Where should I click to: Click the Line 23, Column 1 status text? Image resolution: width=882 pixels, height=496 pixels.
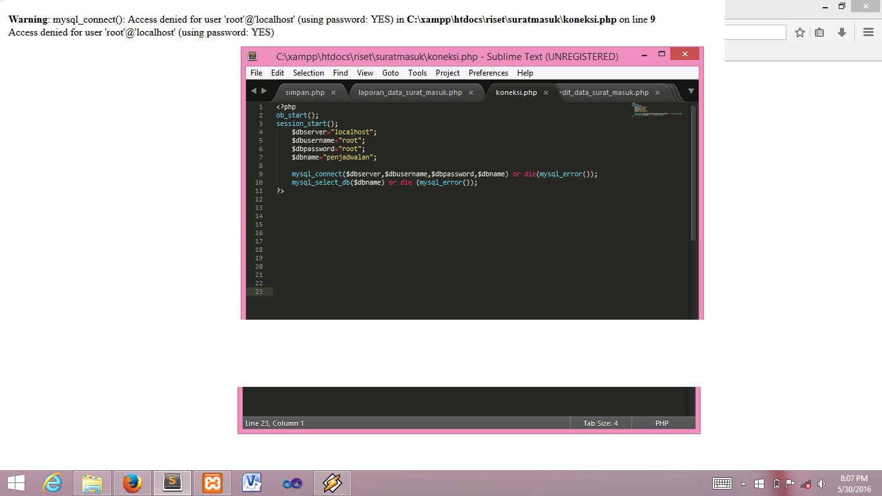[x=274, y=423]
